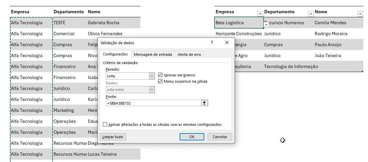Toggle the Menu suspenso na célula checkbox
Image resolution: width=368 pixels, height=162 pixels.
point(160,81)
